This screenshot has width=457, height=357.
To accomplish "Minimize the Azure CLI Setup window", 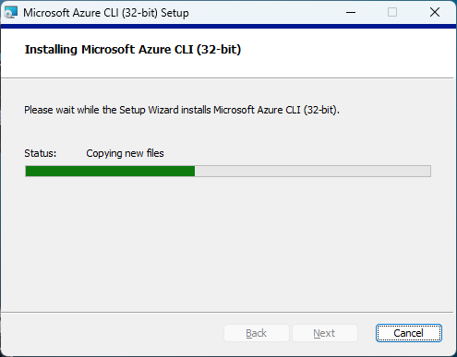I will (x=351, y=13).
